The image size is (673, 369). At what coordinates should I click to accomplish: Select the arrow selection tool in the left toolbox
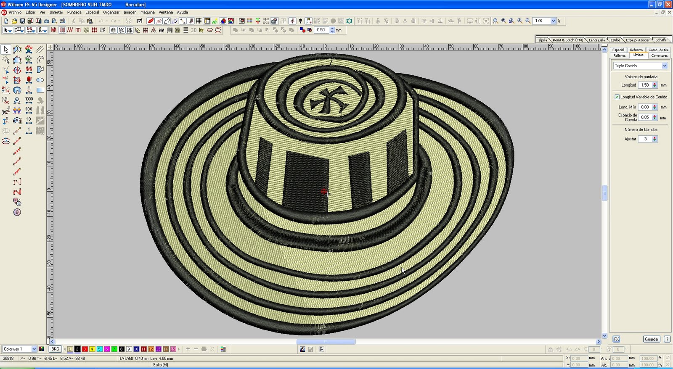6,50
